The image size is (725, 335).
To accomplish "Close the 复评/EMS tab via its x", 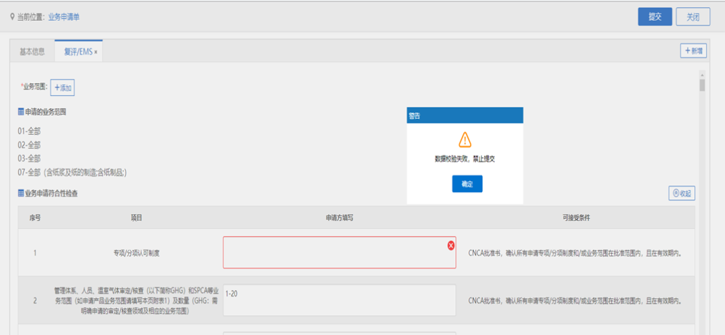I will pos(95,52).
